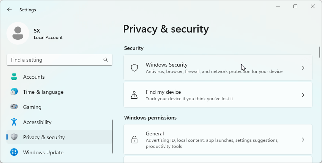Select the Accessibility figure icon
322x163 pixels.
[14, 122]
